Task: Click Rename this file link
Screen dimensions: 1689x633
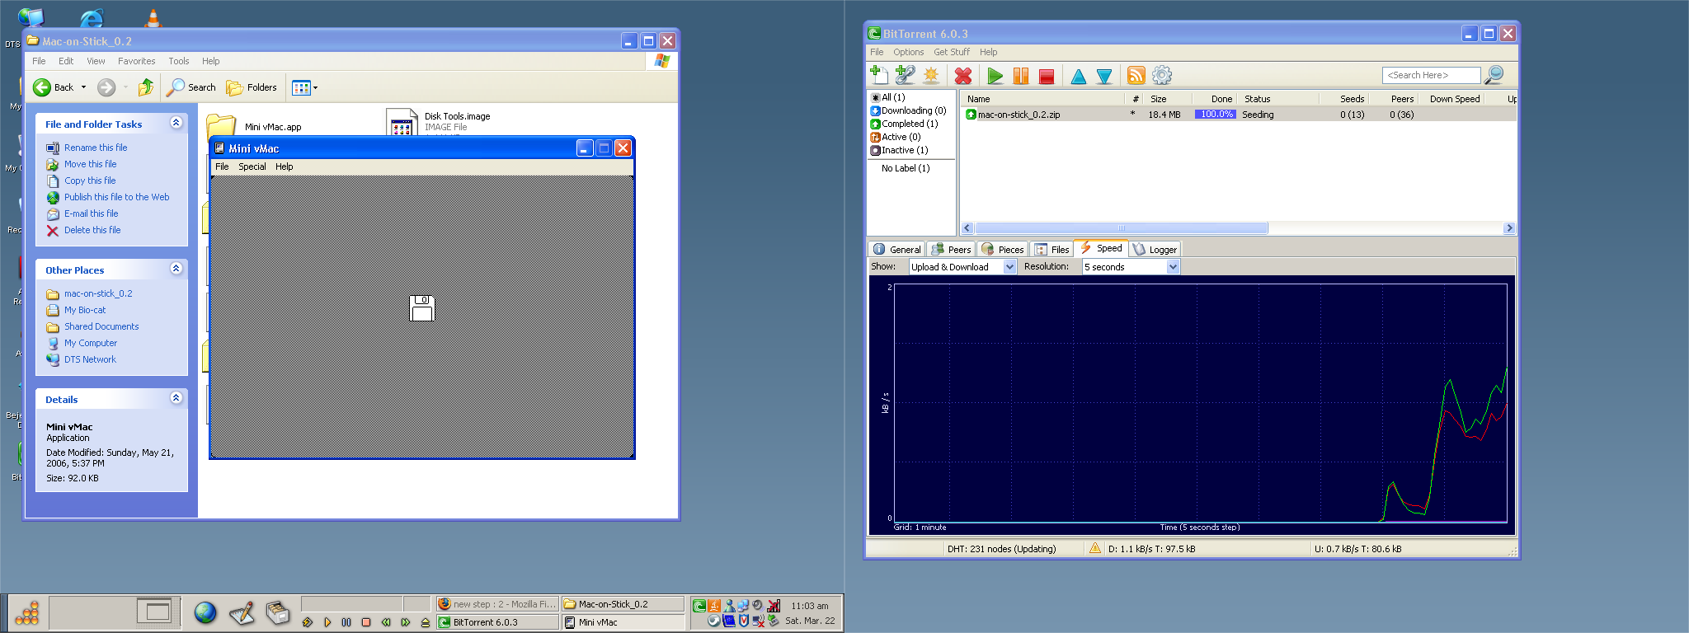Action: click(x=96, y=148)
